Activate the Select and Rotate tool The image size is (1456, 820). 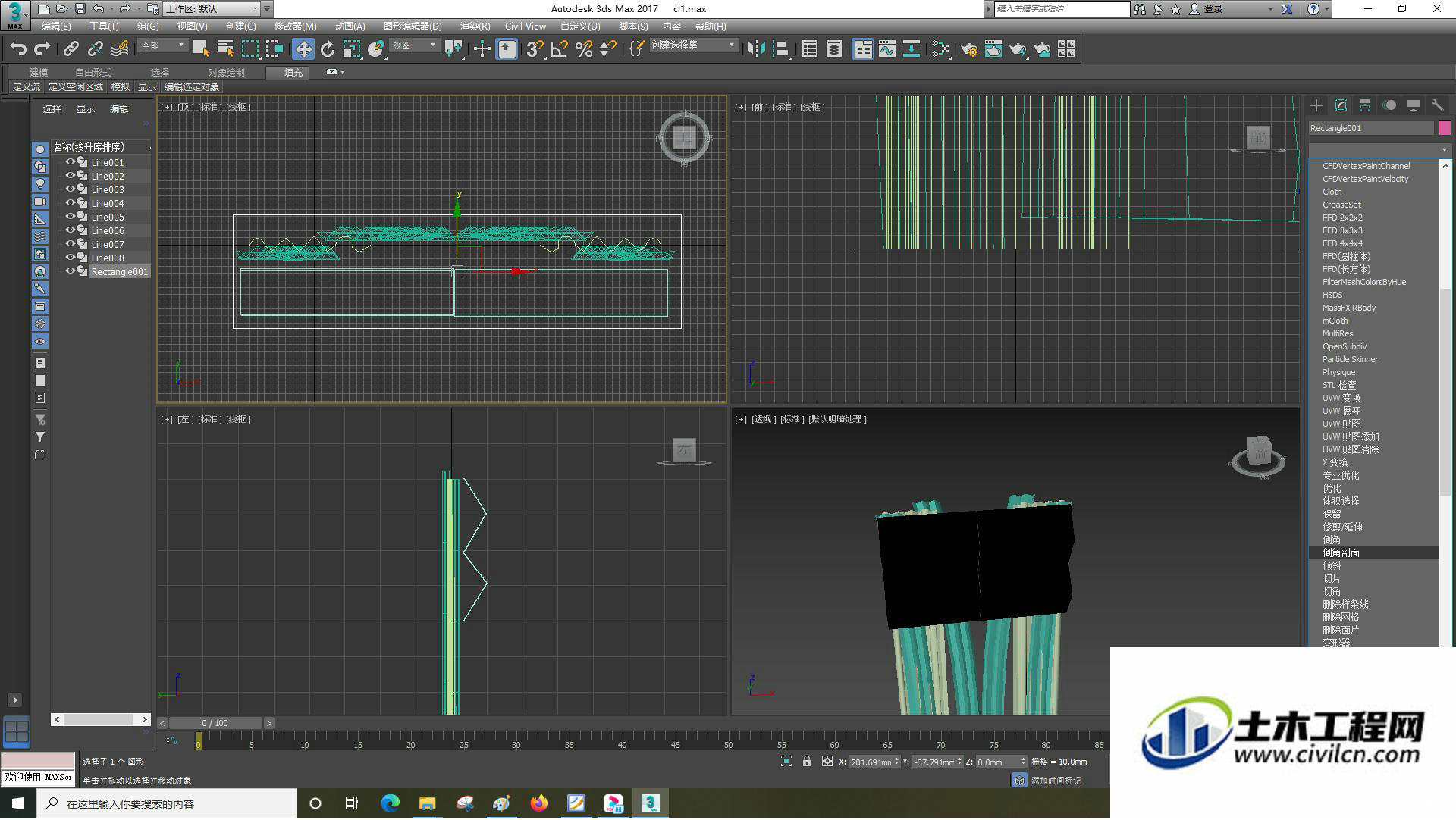tap(328, 49)
